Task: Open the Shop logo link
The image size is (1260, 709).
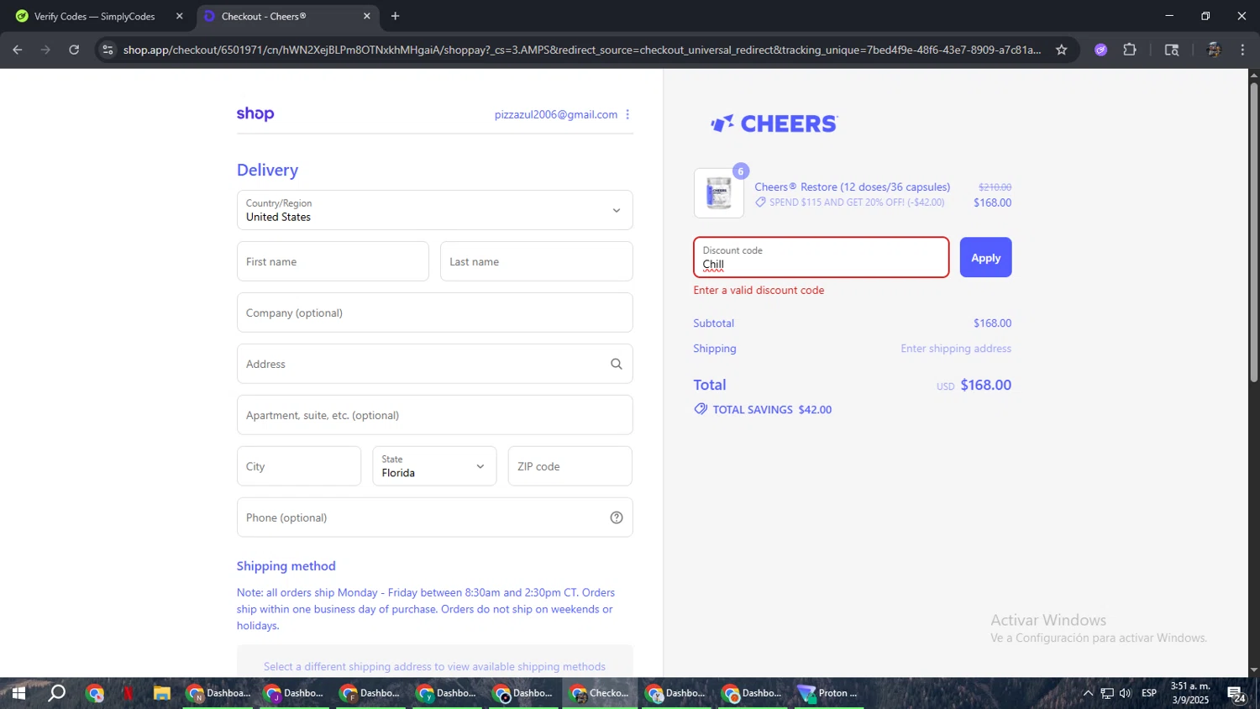Action: pos(255,113)
